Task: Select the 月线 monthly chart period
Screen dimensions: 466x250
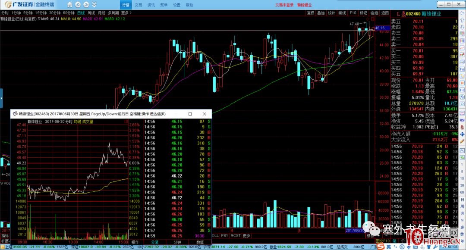Action: tap(101, 13)
